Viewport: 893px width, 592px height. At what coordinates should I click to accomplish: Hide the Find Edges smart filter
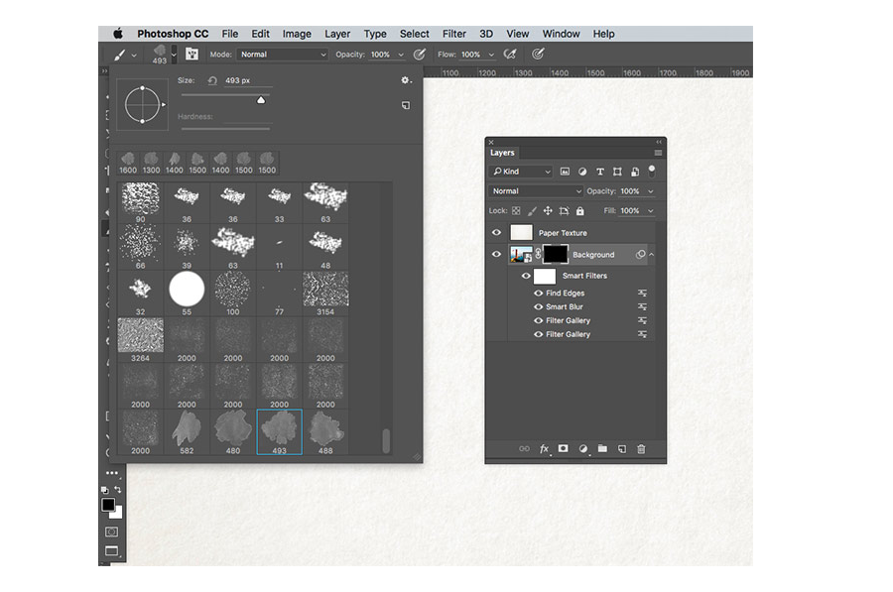click(538, 294)
